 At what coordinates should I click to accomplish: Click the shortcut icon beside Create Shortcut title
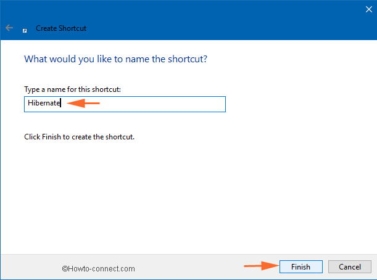point(25,30)
